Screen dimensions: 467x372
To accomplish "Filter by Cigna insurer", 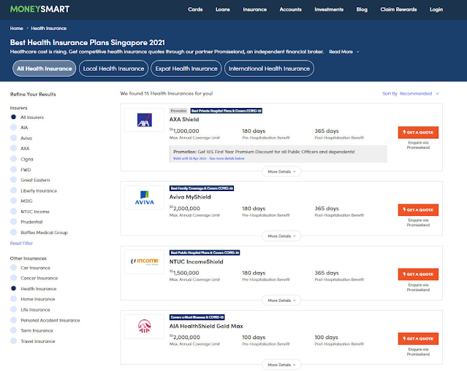I will [13, 159].
